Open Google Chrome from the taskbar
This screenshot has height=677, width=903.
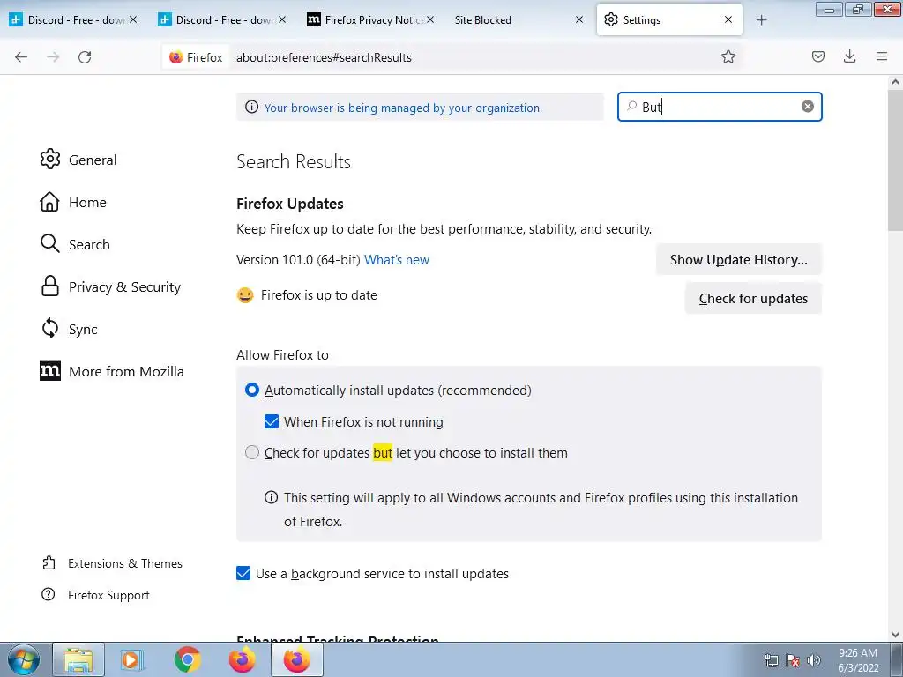pyautogui.click(x=188, y=660)
